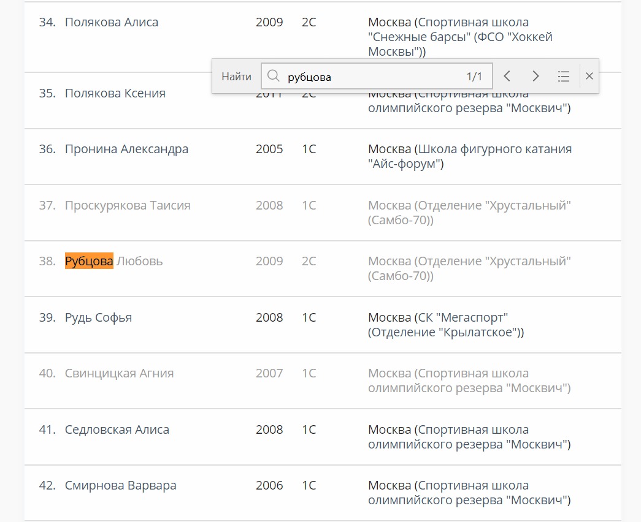Click the name Смирнова Варвара
The height and width of the screenshot is (522, 641).
tap(121, 486)
